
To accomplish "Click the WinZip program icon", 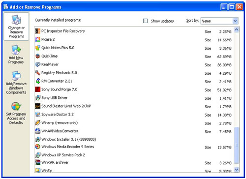I will tap(37, 170).
